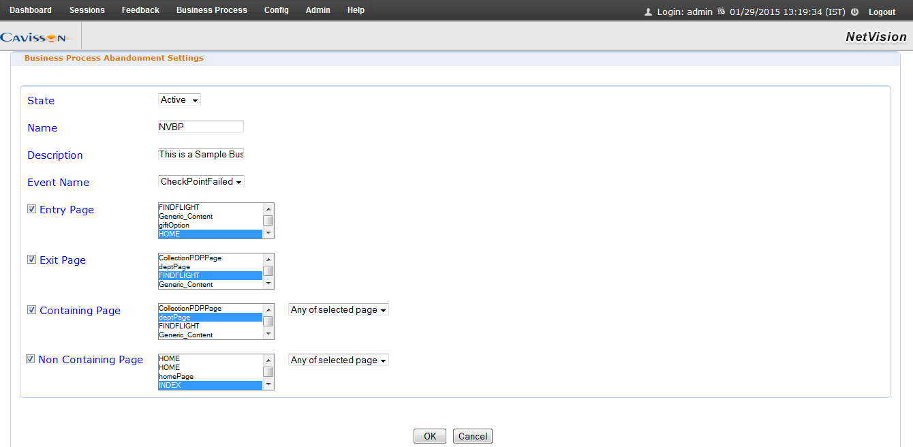Viewport: 913px width, 447px height.
Task: Open the Event Name dropdown CheckPointFailed
Action: (201, 182)
